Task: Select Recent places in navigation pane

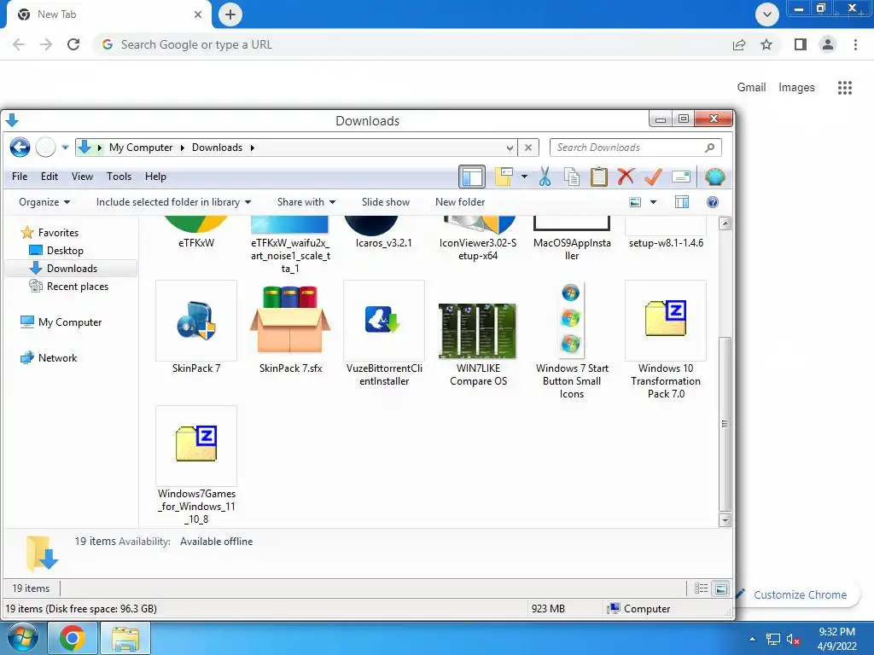Action: pos(77,287)
